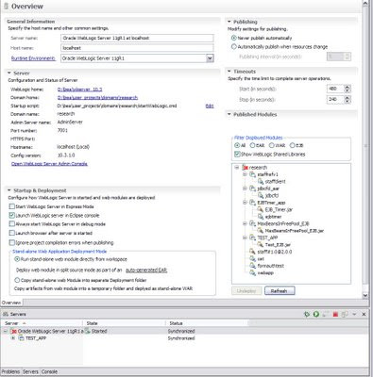This screenshot has height=377, width=373.
Task: Open the Servers view menu arrow
Action: click(x=354, y=314)
